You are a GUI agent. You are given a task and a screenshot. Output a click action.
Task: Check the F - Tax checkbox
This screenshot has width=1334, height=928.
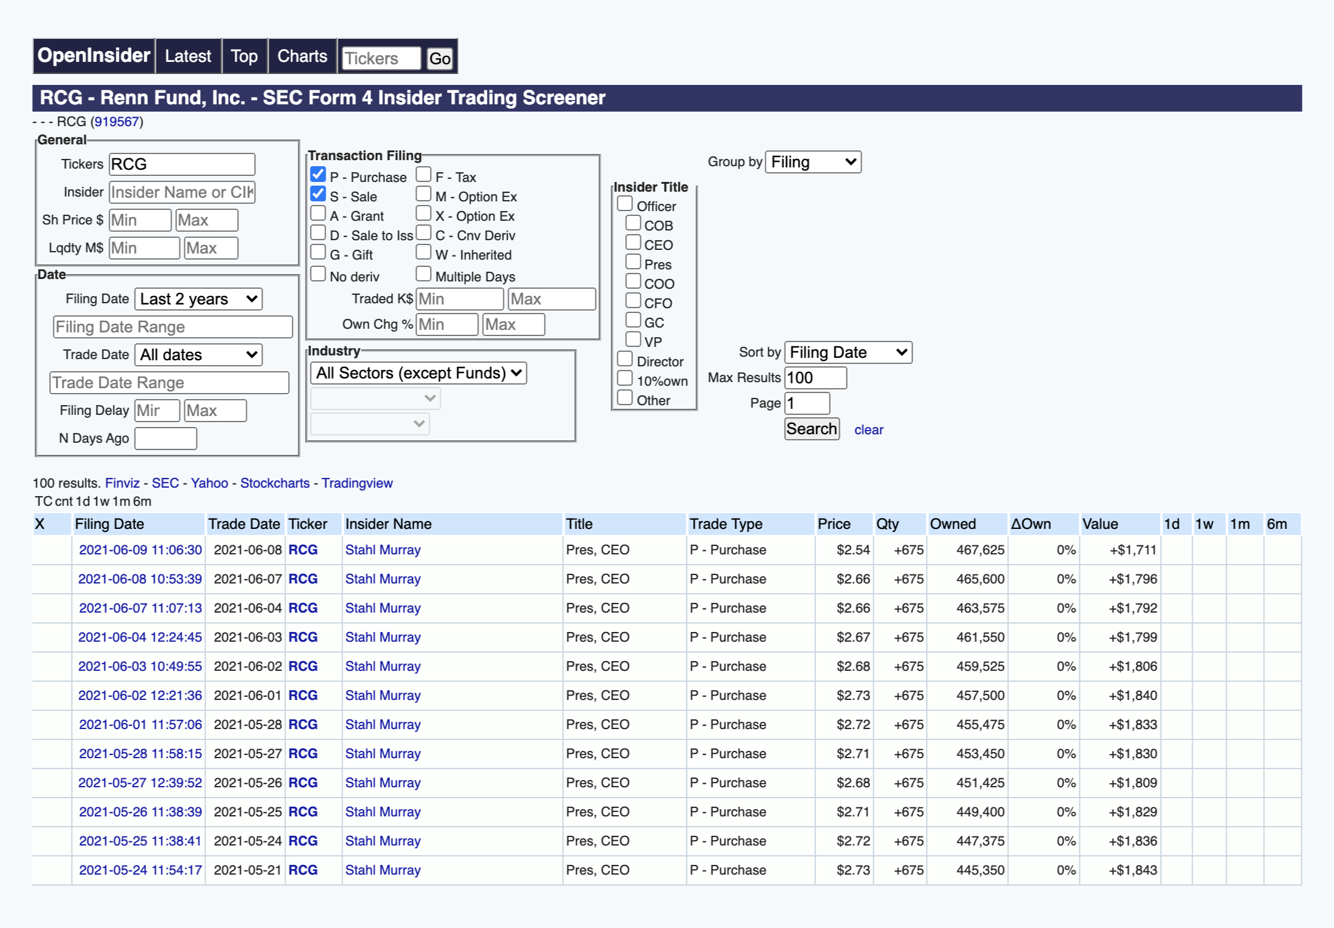tap(424, 175)
